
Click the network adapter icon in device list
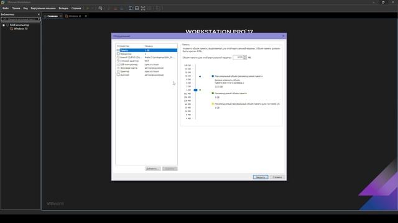(118, 61)
